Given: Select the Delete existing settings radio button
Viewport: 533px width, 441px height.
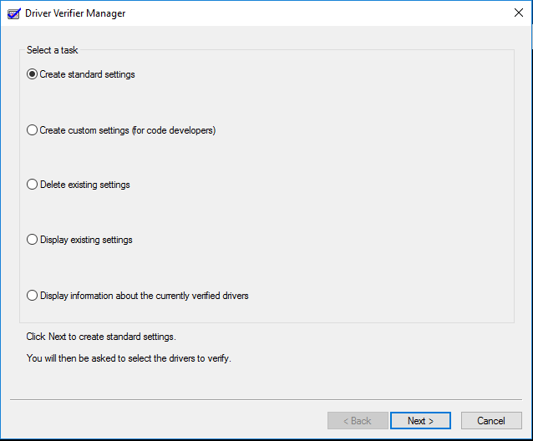Looking at the screenshot, I should (x=32, y=185).
